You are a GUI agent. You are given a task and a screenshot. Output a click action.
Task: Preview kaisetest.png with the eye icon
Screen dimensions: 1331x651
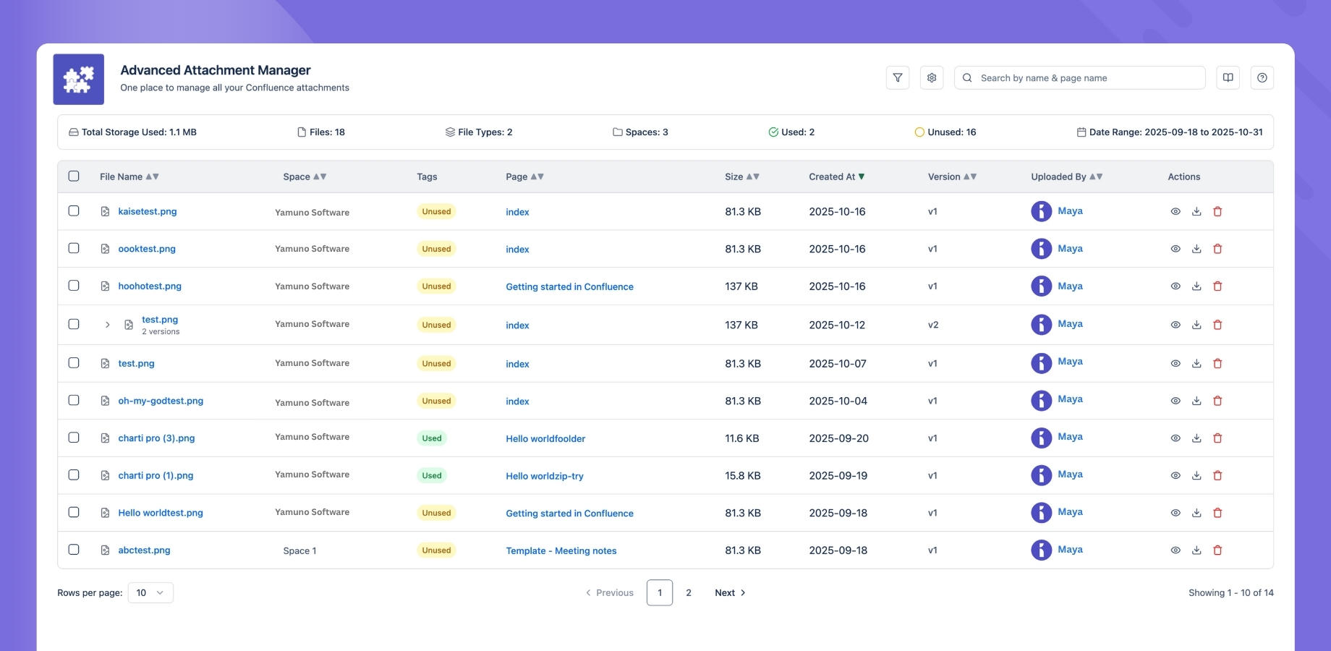point(1175,211)
